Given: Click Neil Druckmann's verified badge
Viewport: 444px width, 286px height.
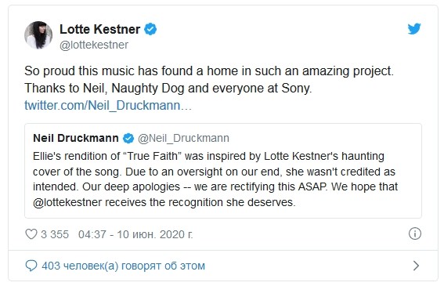Looking at the screenshot, I should pyautogui.click(x=128, y=139).
